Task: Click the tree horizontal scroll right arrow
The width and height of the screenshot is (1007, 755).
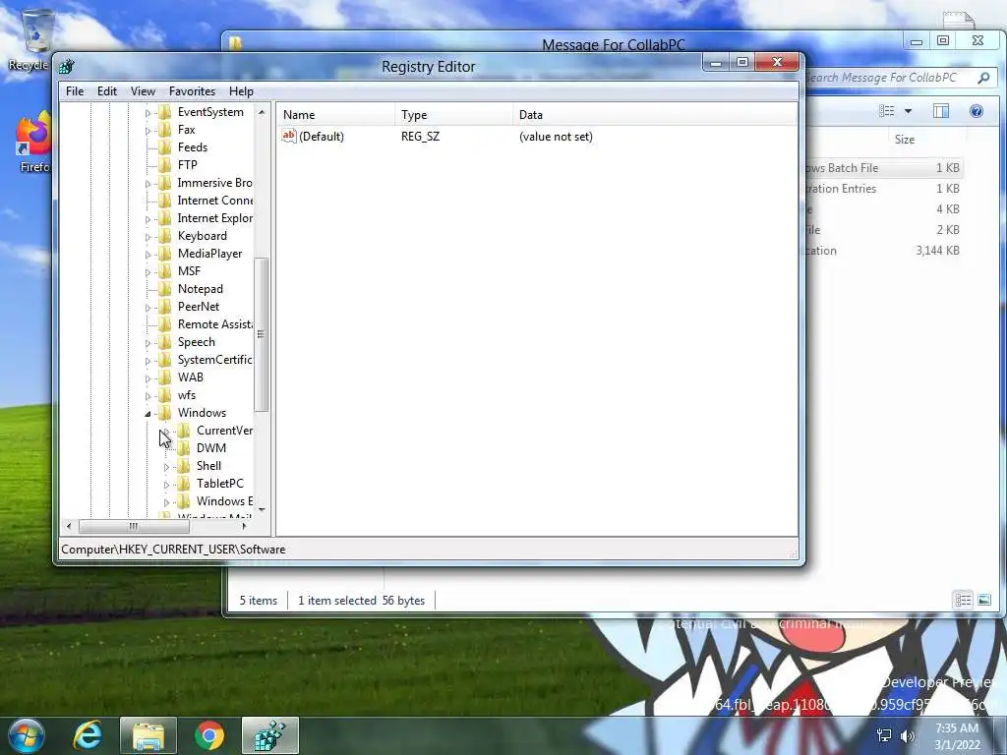Action: (x=244, y=527)
